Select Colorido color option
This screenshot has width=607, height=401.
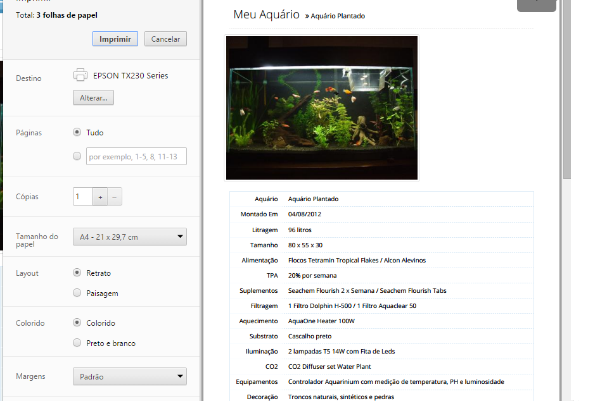(77, 322)
